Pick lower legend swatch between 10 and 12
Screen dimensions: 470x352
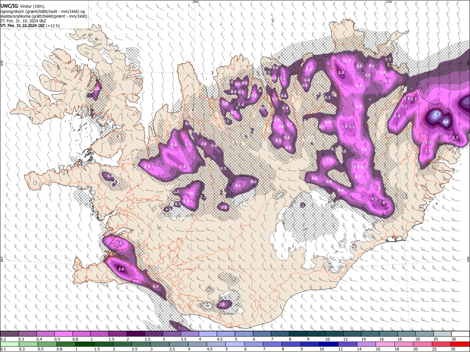pyautogui.click(x=329, y=344)
